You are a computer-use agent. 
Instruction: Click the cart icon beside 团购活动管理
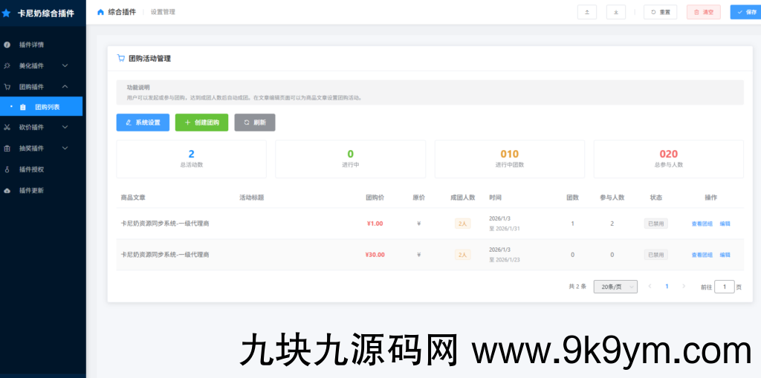coord(121,58)
